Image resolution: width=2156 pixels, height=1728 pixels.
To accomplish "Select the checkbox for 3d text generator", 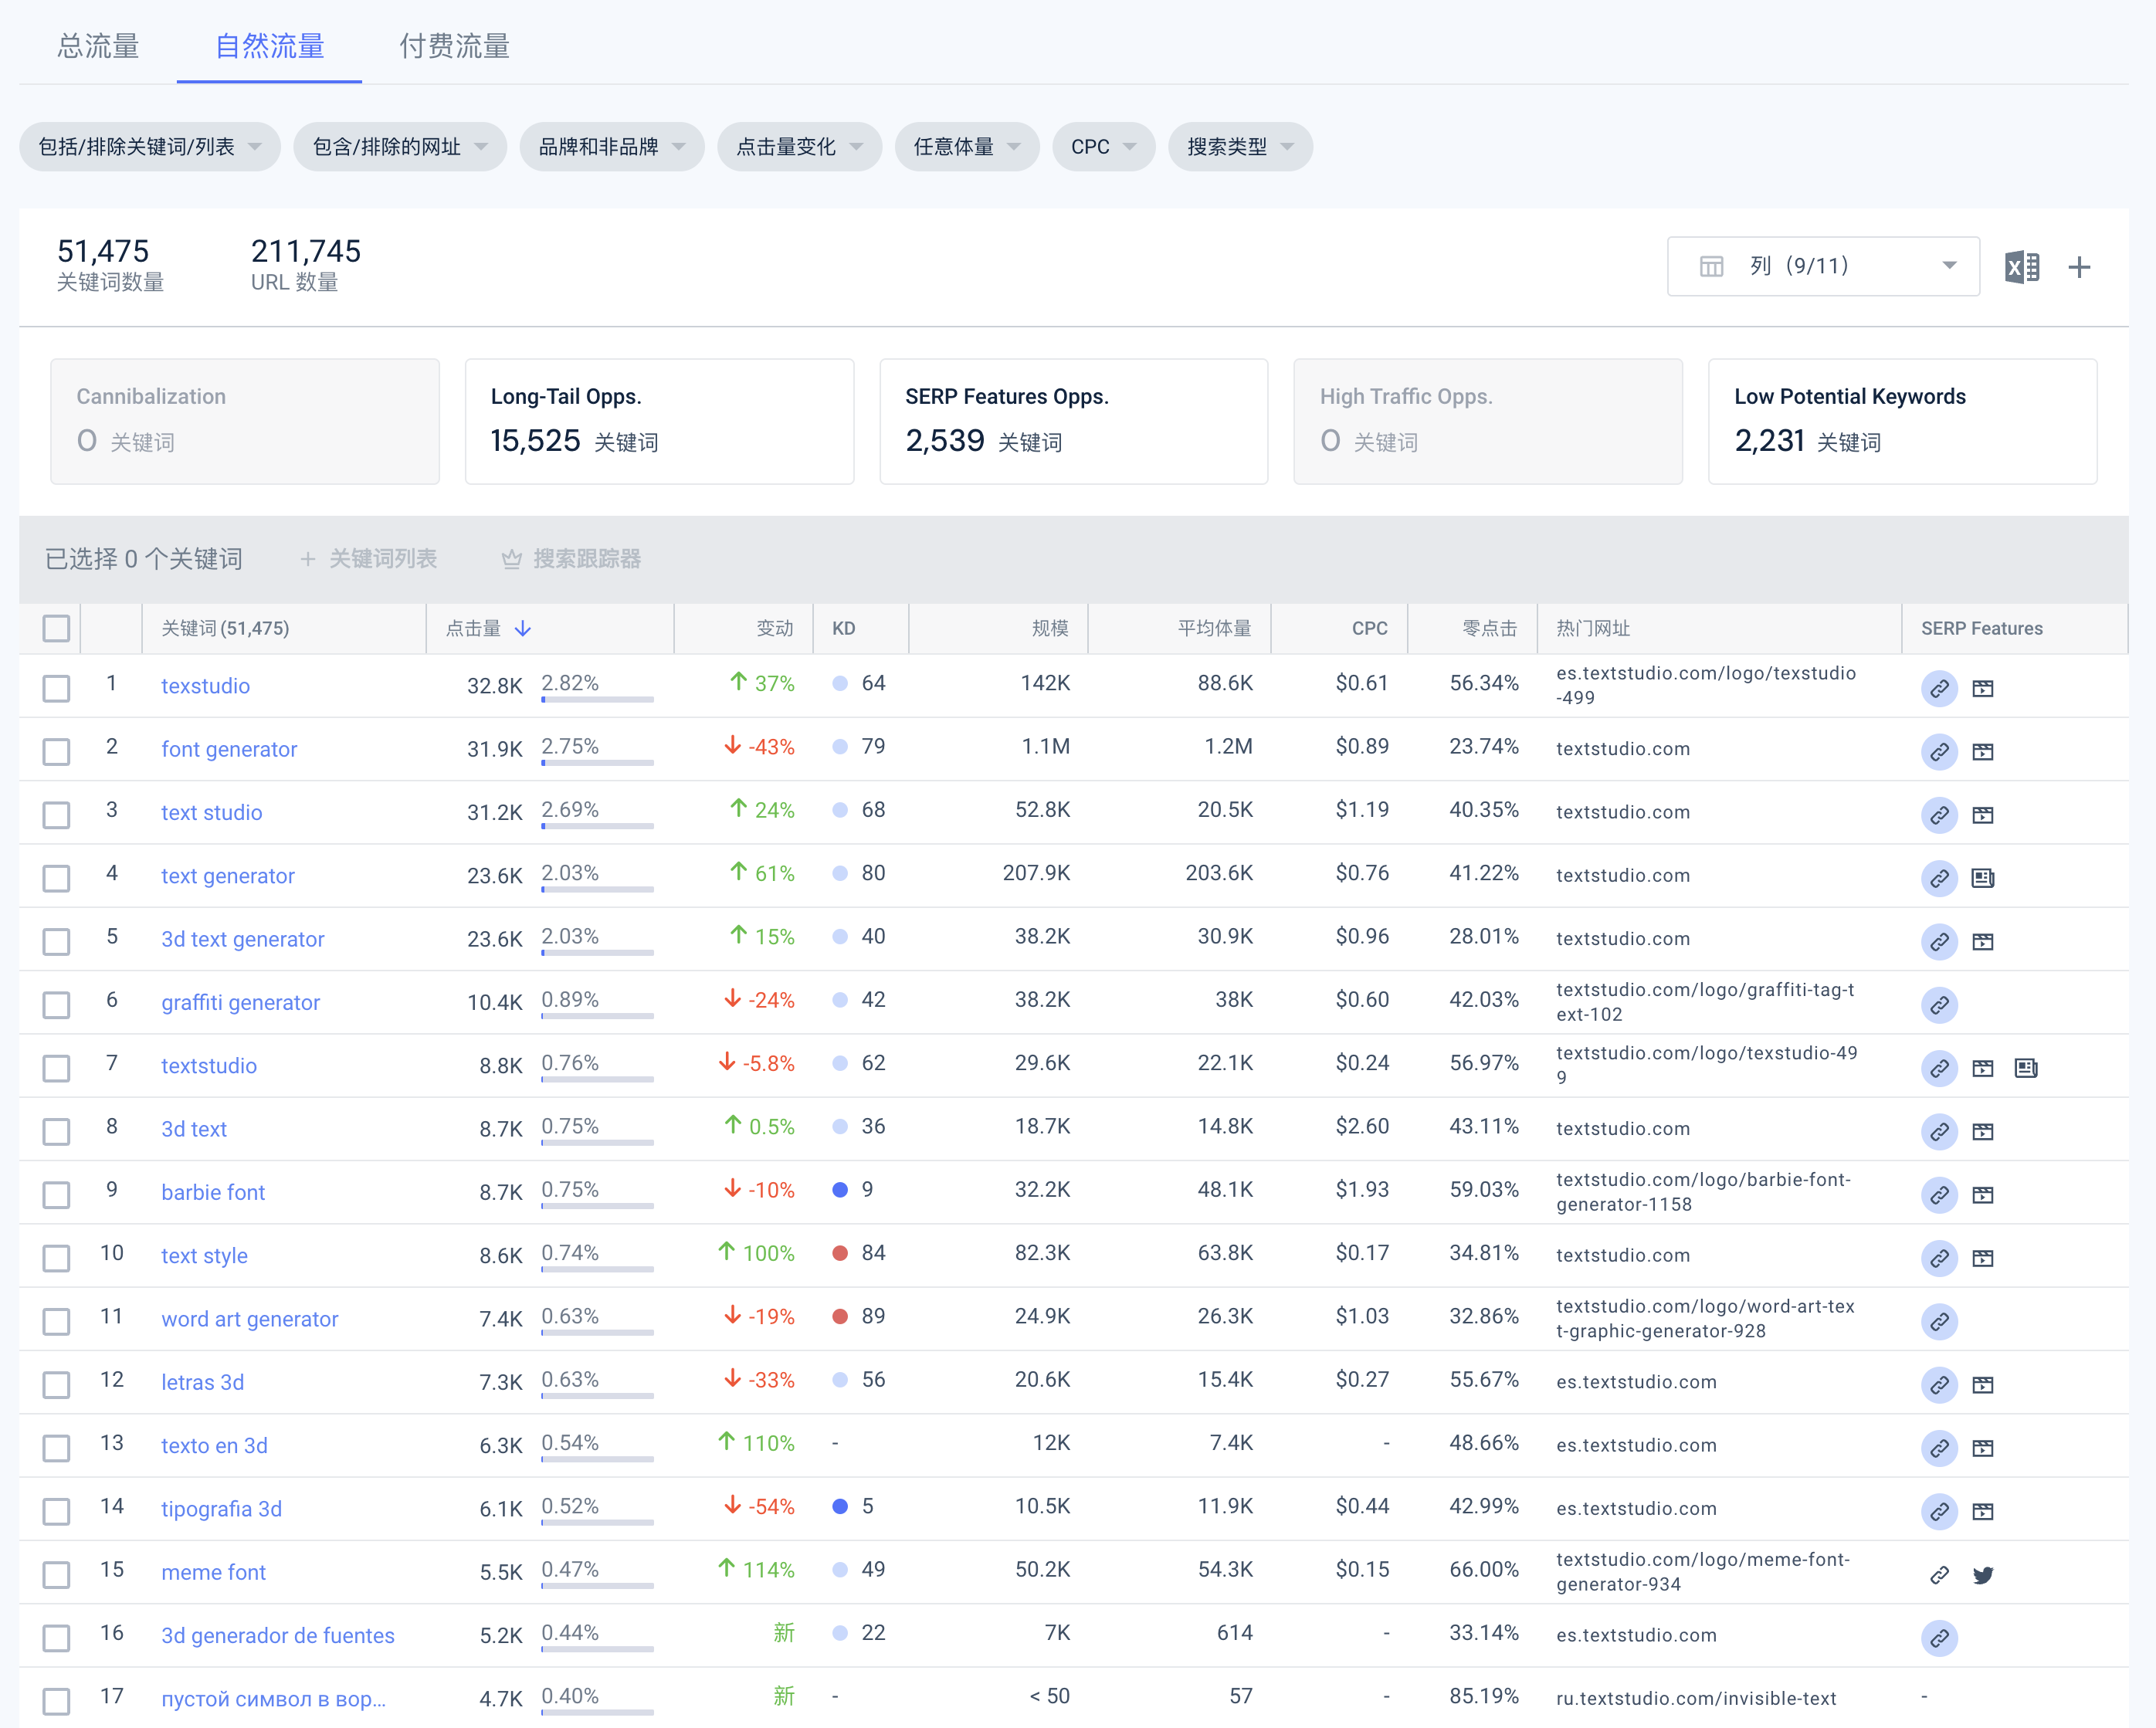I will [56, 941].
